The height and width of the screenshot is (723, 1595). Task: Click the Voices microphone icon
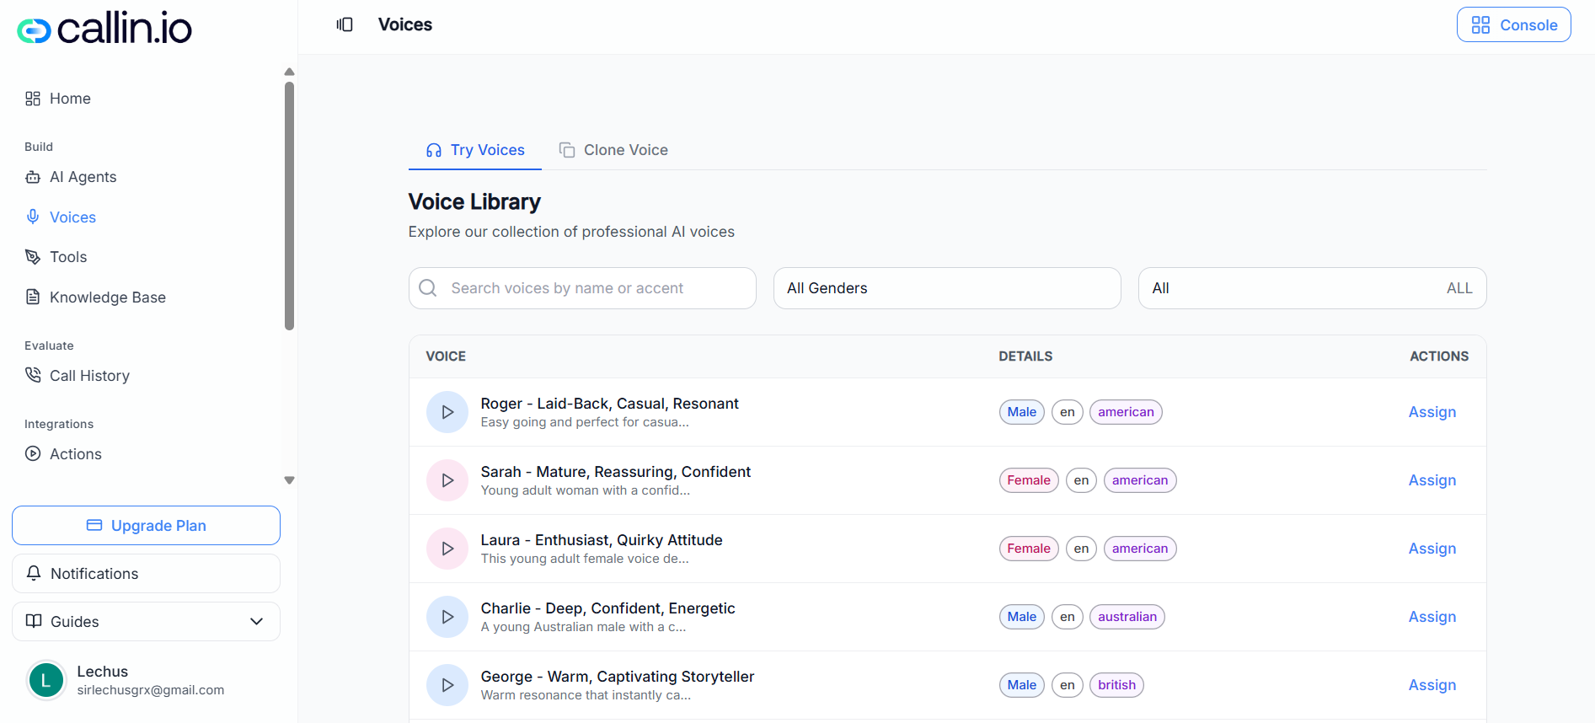(33, 217)
